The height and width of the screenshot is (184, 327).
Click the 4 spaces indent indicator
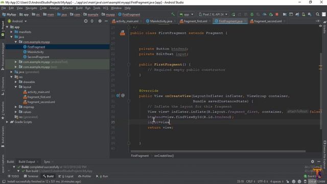[277, 181]
